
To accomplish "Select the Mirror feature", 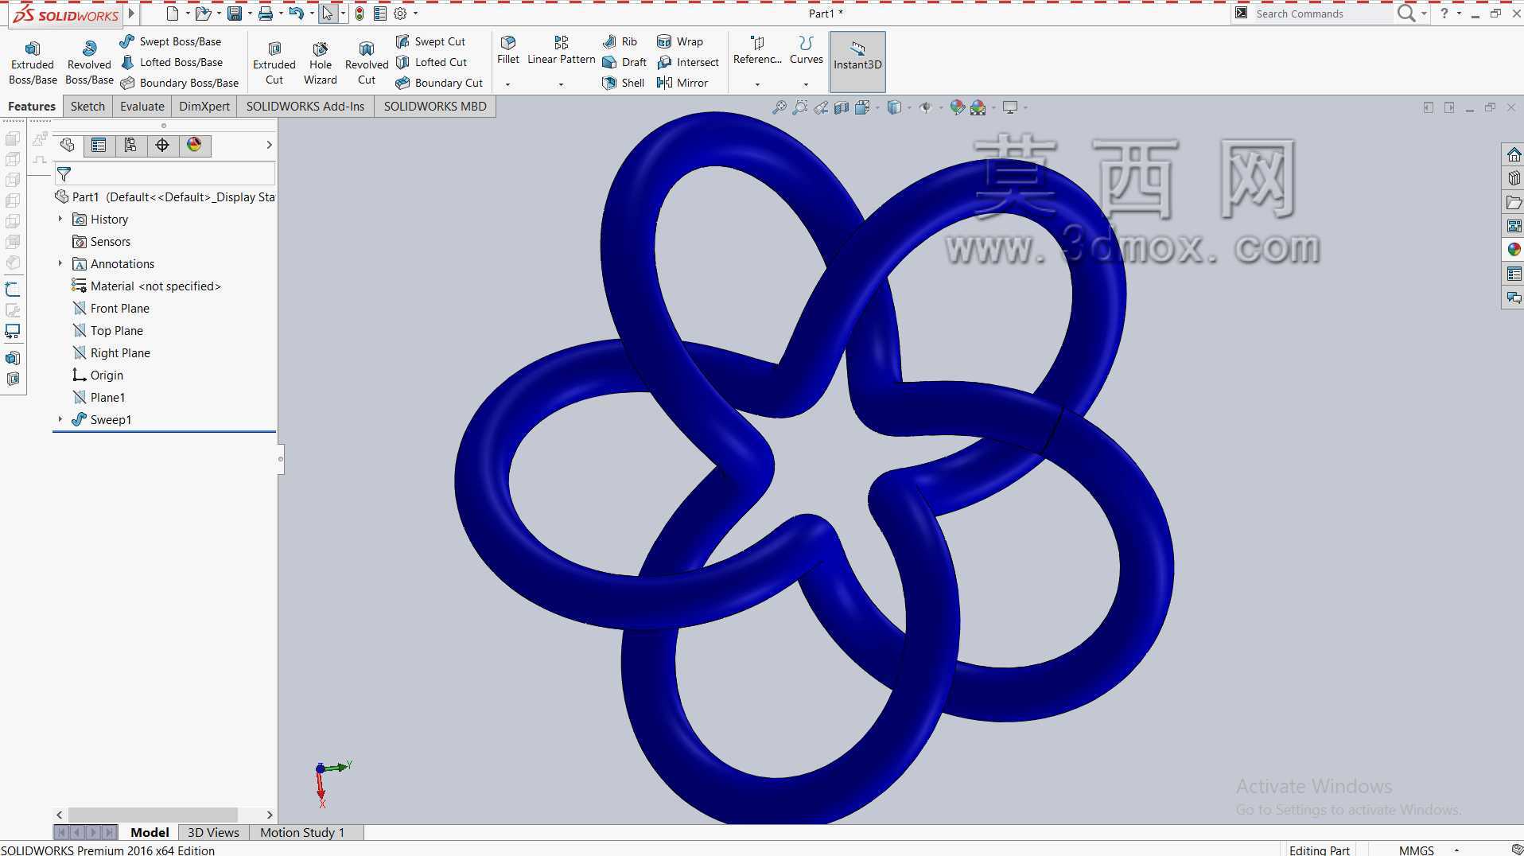I will [682, 83].
